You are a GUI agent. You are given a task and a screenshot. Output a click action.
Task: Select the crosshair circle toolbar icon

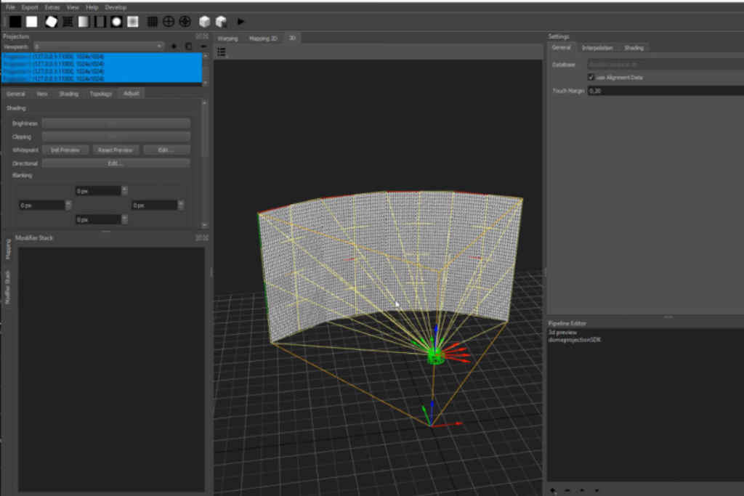click(169, 22)
